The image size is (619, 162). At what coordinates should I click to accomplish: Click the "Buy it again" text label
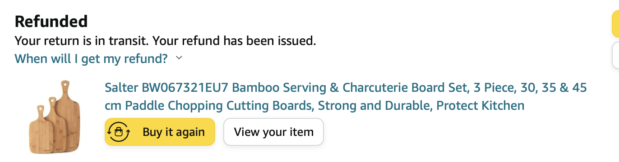point(174,132)
